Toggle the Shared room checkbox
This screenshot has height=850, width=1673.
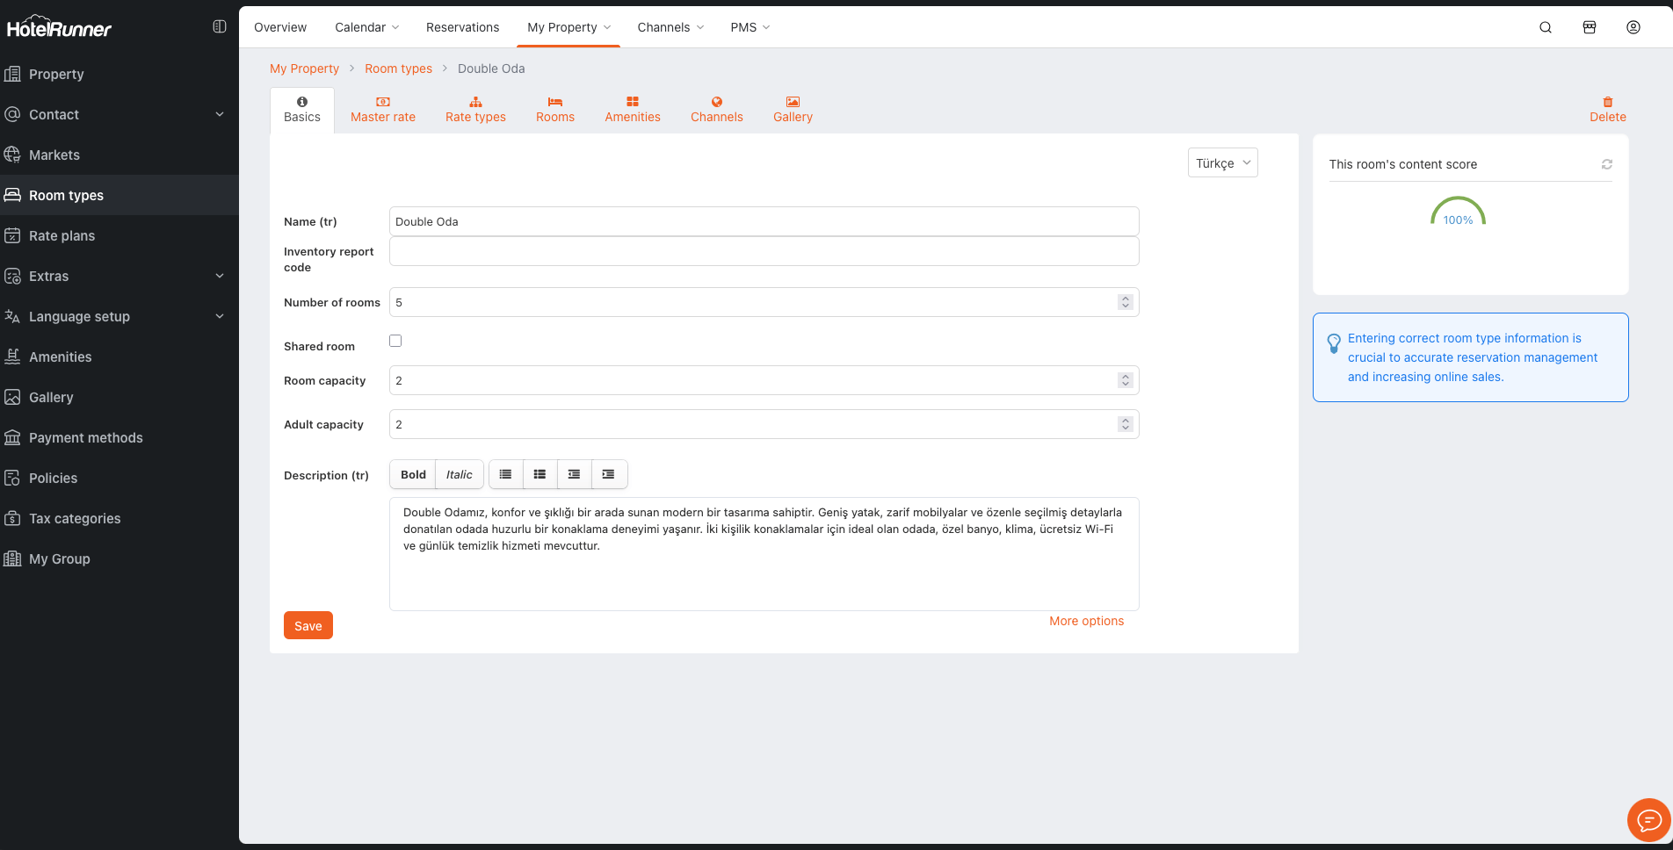395,341
